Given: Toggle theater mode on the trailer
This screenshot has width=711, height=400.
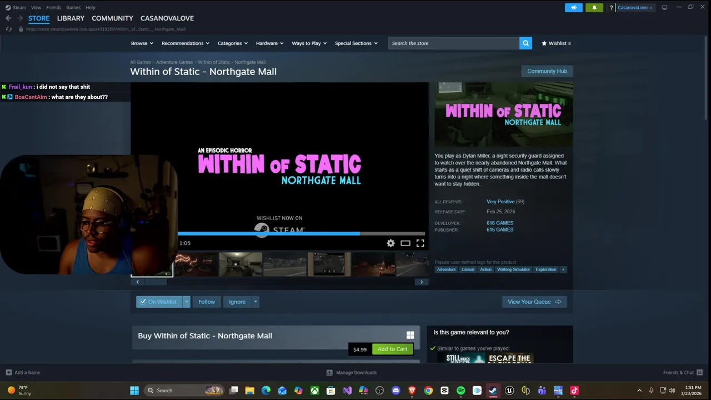Looking at the screenshot, I should tap(405, 243).
